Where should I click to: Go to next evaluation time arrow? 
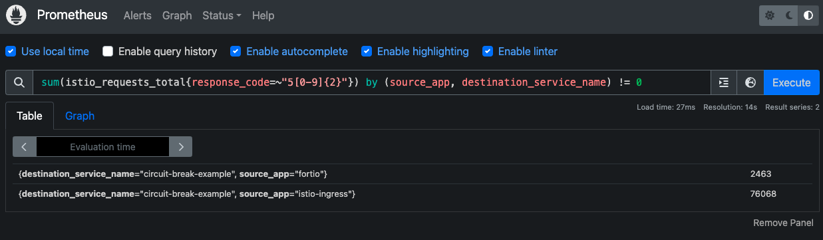pos(180,147)
